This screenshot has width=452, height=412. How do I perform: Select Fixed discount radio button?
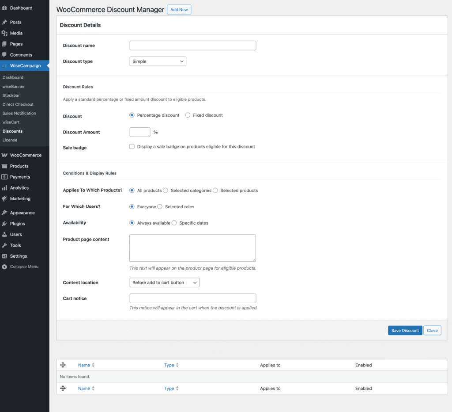(x=188, y=115)
